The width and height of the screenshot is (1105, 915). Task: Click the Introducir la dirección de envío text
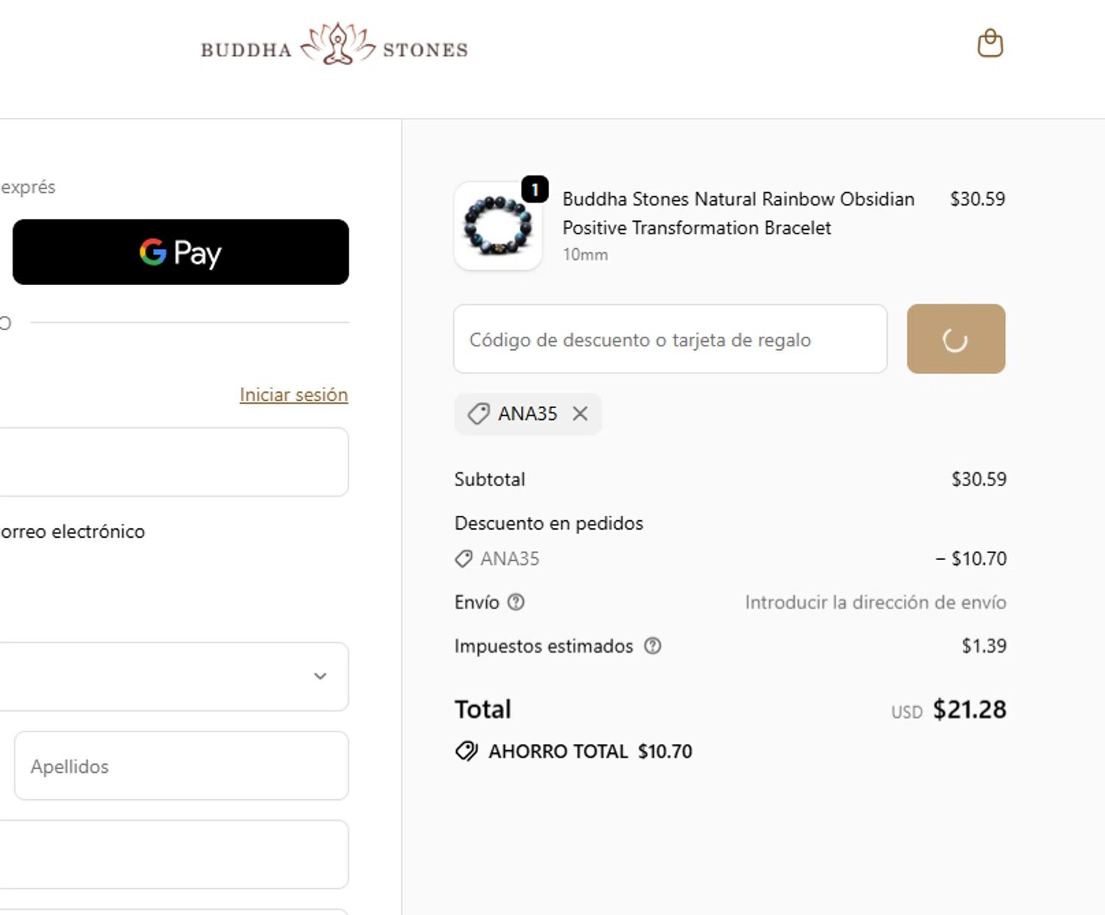876,603
